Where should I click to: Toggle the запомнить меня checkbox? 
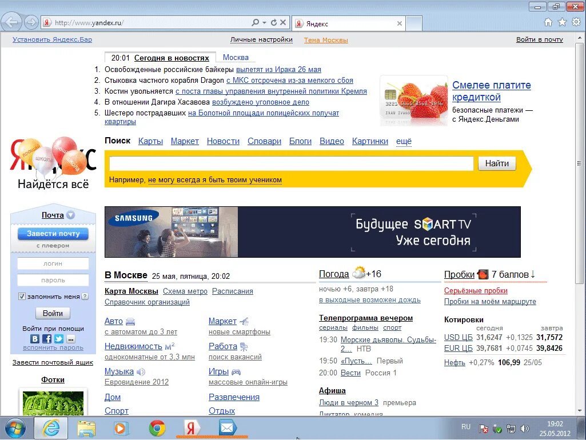(22, 296)
